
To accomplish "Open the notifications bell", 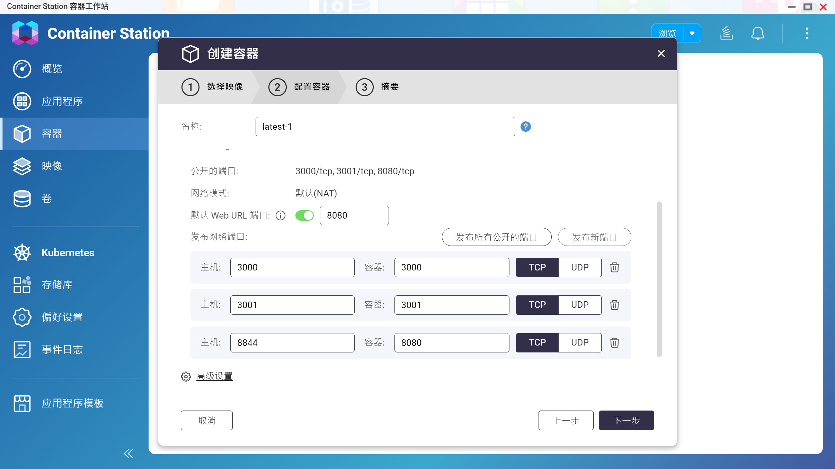I will pyautogui.click(x=757, y=34).
